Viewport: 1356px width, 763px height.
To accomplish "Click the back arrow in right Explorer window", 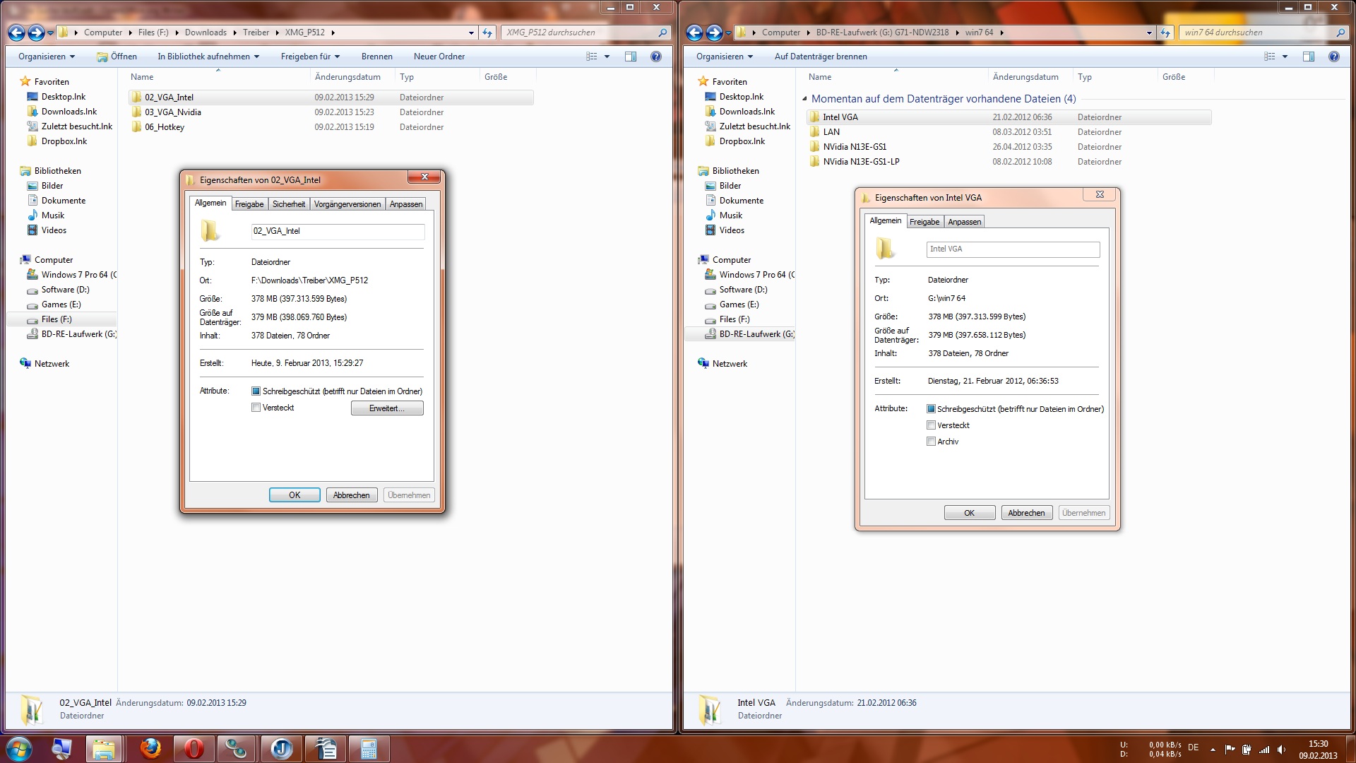I will point(694,32).
